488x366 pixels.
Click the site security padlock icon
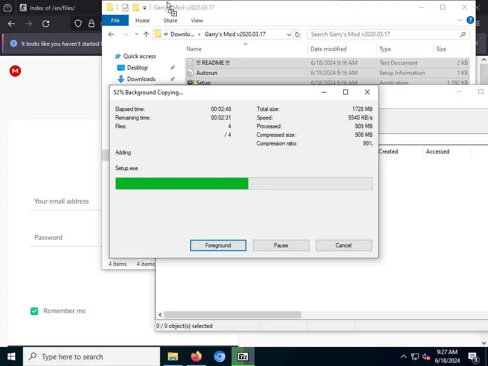(x=91, y=24)
